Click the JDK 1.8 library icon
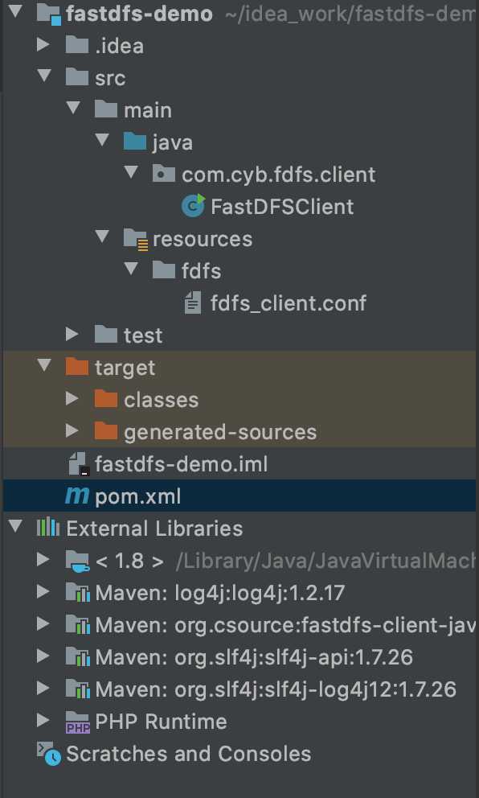The image size is (479, 798). click(77, 561)
